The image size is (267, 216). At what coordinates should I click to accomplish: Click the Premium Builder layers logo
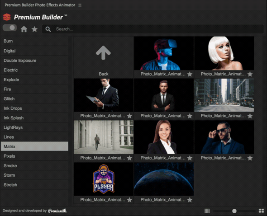7,17
